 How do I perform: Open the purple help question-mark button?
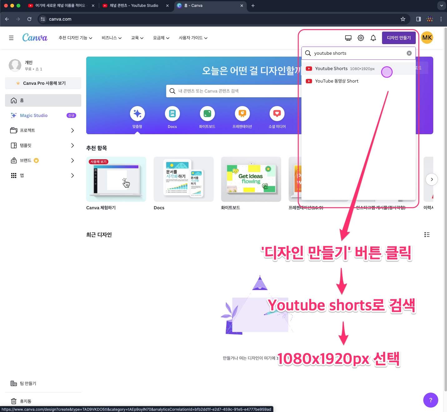pyautogui.click(x=431, y=400)
